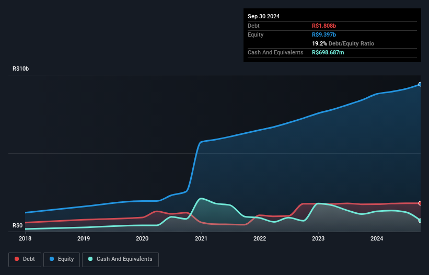This screenshot has width=429, height=275.
Task: Click the R$0 y-axis label
Action: [x=18, y=225]
